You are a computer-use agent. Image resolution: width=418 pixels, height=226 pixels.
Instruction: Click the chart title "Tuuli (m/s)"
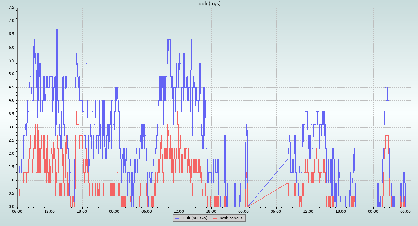click(x=209, y=3)
